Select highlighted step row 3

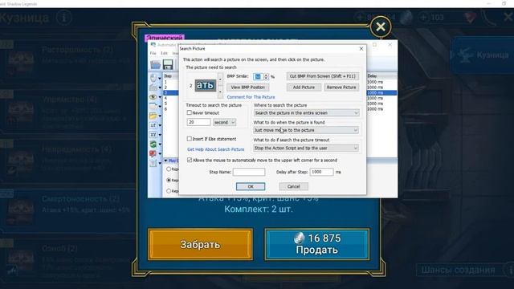click(170, 93)
